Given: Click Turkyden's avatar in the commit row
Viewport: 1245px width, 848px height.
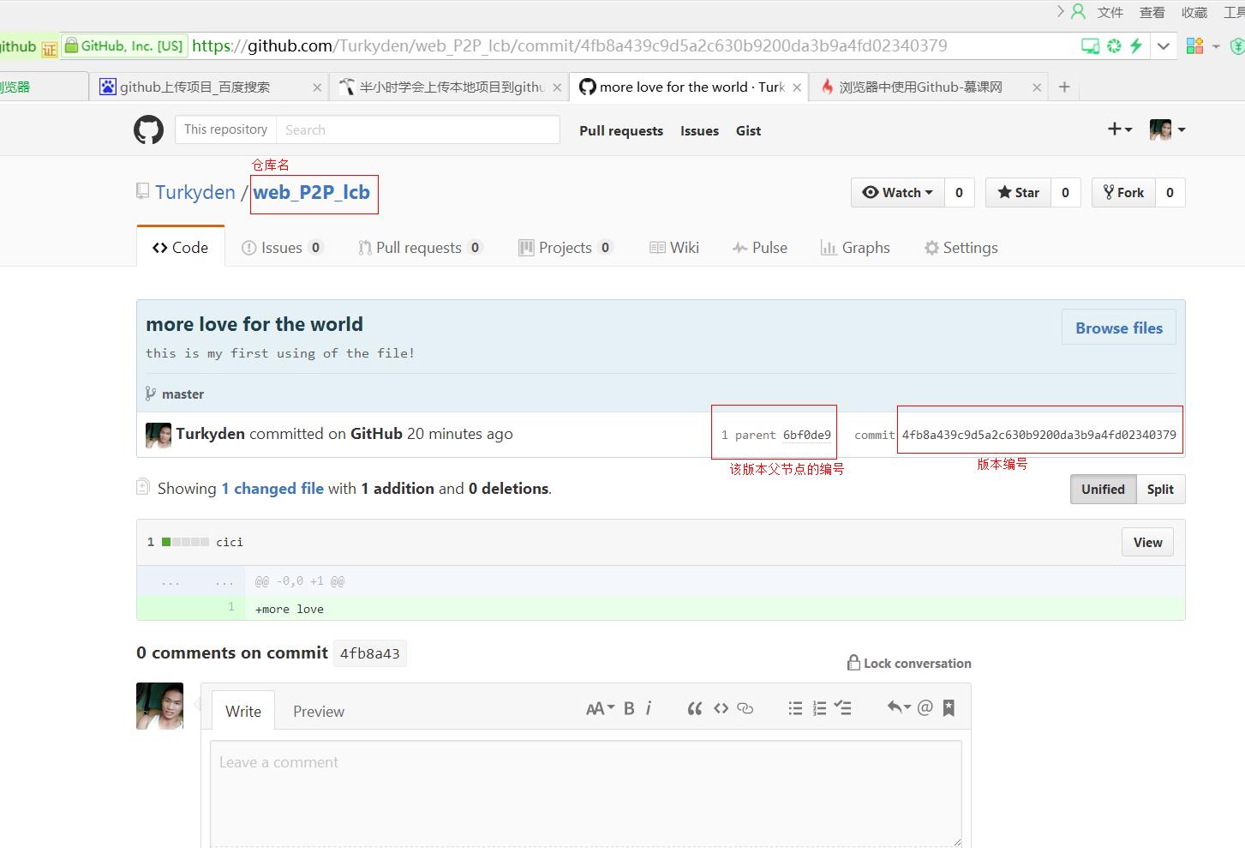Looking at the screenshot, I should tap(159, 435).
